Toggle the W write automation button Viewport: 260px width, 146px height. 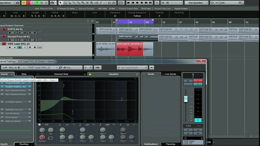click(x=41, y=3)
